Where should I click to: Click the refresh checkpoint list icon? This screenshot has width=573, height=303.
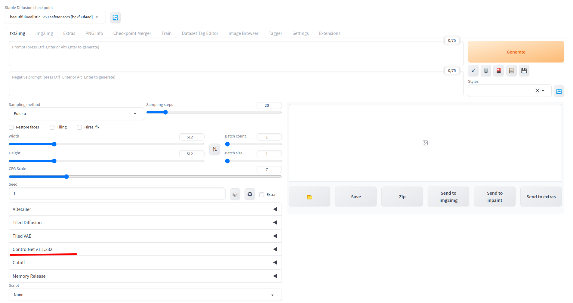click(115, 17)
